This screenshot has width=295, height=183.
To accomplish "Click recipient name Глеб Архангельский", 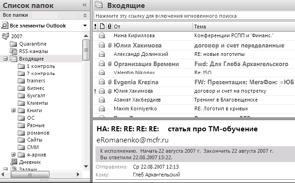I will coord(156,175).
